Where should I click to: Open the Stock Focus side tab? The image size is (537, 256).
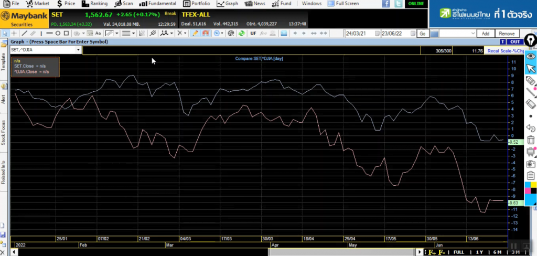(x=4, y=133)
